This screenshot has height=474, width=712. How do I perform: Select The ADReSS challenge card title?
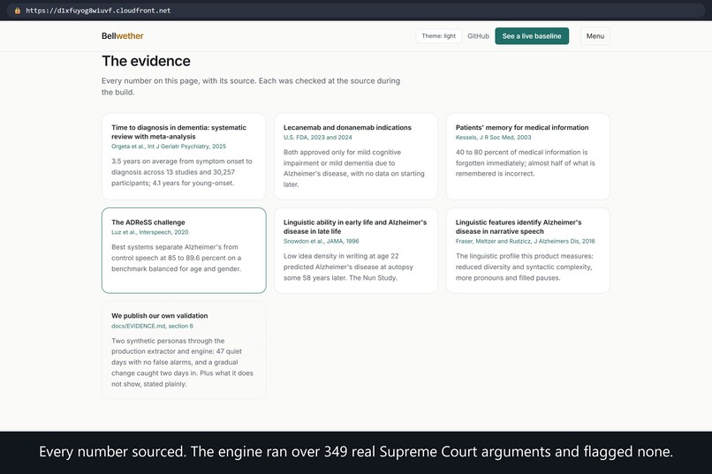[x=148, y=222]
